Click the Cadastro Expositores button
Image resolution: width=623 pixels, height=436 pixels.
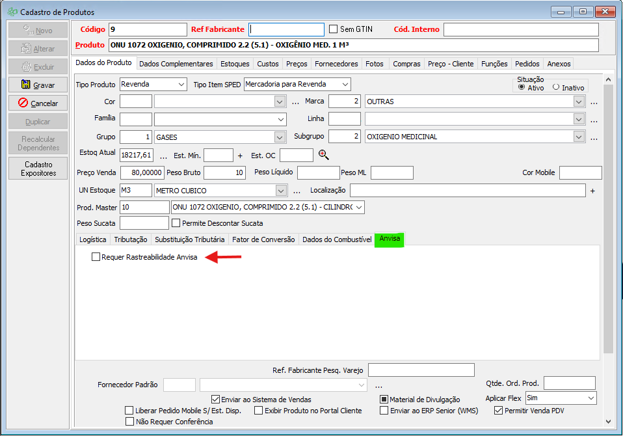click(x=38, y=169)
